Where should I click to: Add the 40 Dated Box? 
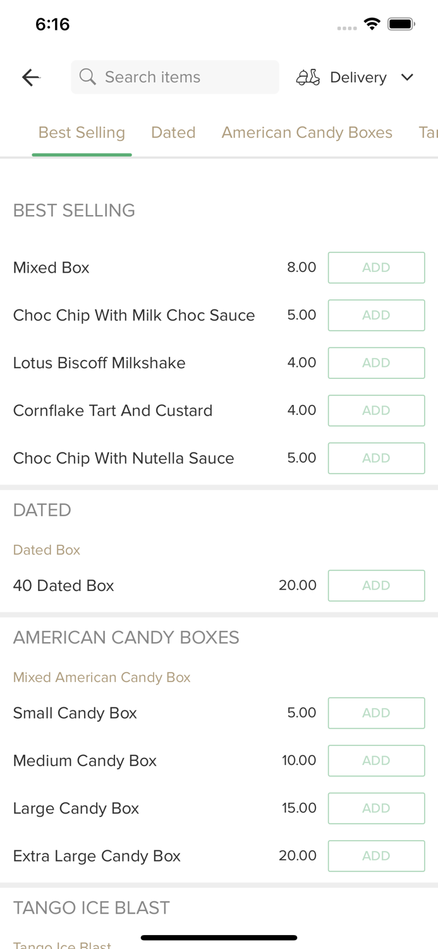point(376,586)
